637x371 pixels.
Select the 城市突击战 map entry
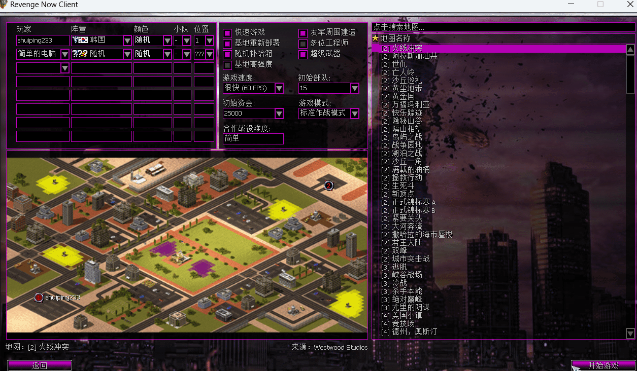pos(411,258)
